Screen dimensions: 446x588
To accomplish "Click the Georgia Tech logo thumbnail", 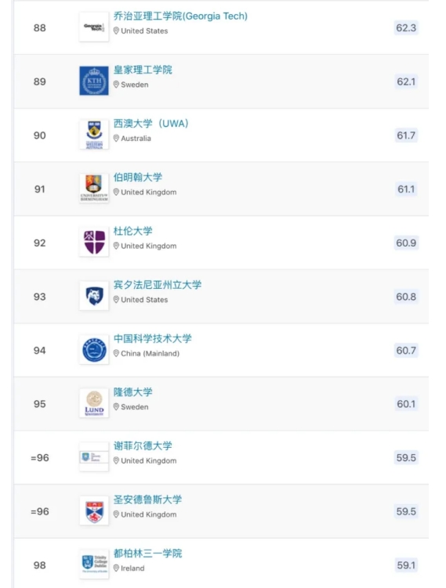I will (x=94, y=27).
